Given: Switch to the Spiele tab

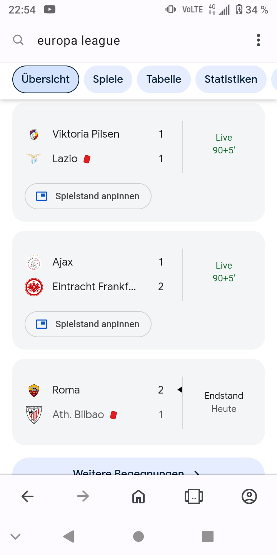Looking at the screenshot, I should click(x=108, y=79).
